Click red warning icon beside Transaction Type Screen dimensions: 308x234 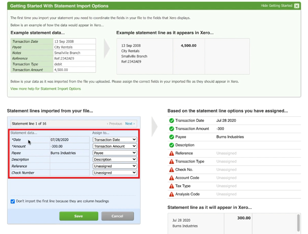[172, 161]
